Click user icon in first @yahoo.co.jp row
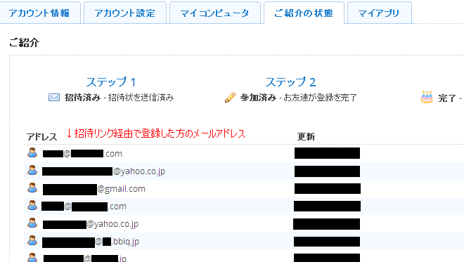Viewport: 464px width, 262px height. tap(32, 170)
